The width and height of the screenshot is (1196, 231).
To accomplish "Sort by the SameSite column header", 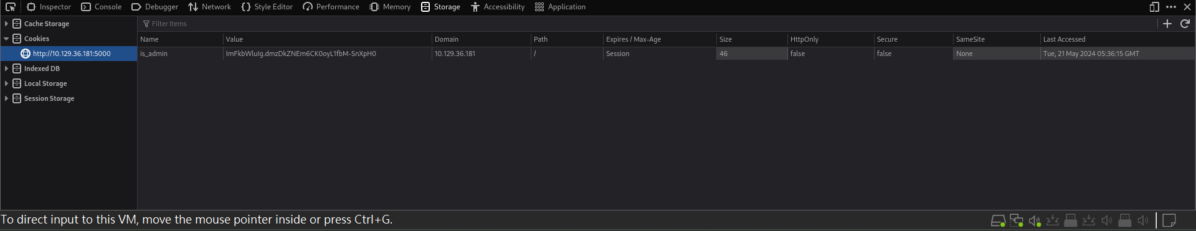I will point(997,39).
